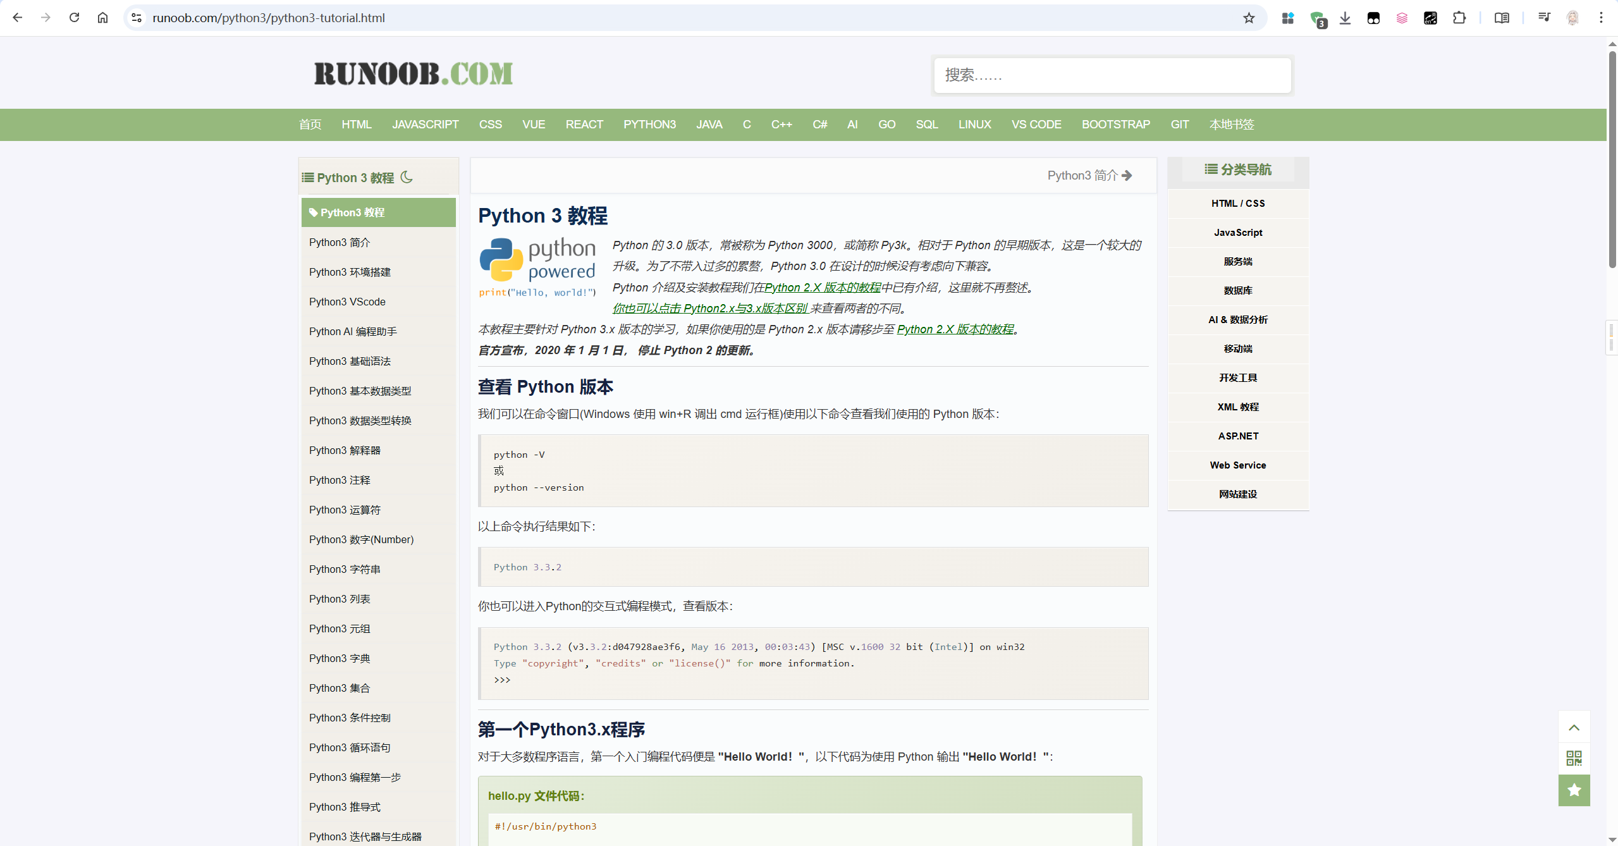Focus the 搜索 search field
Viewport: 1618px width, 846px height.
[x=1112, y=75]
